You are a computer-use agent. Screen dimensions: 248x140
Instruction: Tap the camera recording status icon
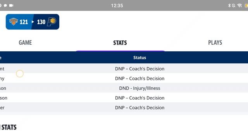tap(11, 5)
